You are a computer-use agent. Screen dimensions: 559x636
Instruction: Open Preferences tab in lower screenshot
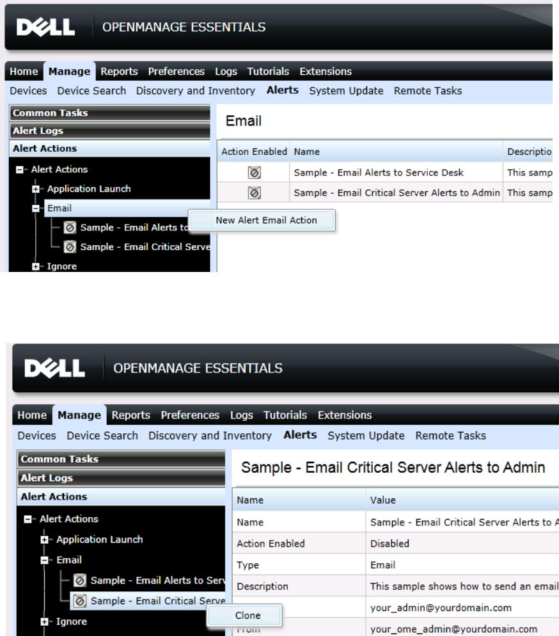[x=190, y=415]
